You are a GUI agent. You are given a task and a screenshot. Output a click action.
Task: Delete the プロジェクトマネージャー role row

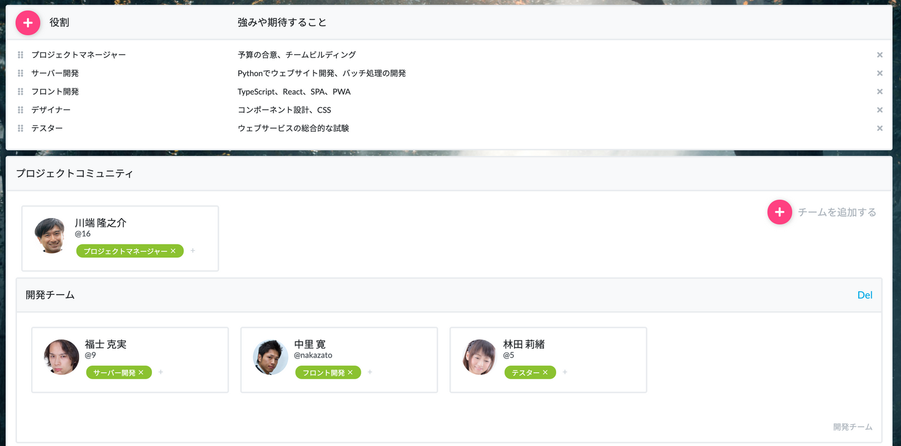pos(879,55)
